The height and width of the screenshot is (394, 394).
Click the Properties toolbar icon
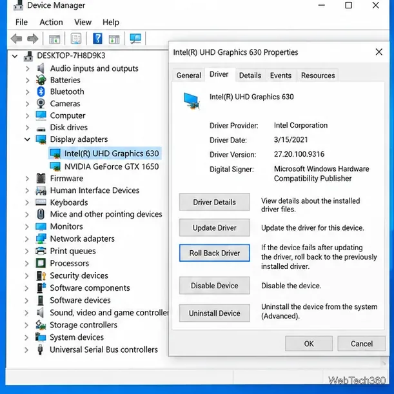[76, 39]
